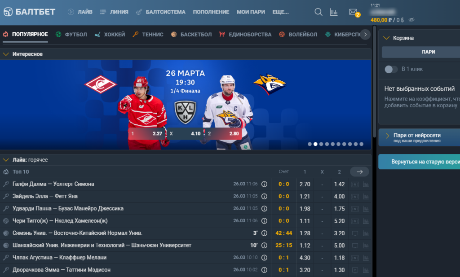
Task: Open the Линия section
Action: (x=114, y=12)
